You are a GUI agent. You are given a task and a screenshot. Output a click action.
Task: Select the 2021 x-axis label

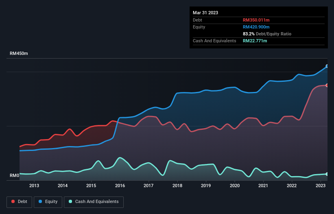(x=263, y=186)
